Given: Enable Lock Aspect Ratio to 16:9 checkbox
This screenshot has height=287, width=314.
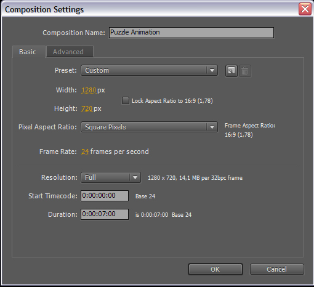Looking at the screenshot, I should tap(126, 100).
